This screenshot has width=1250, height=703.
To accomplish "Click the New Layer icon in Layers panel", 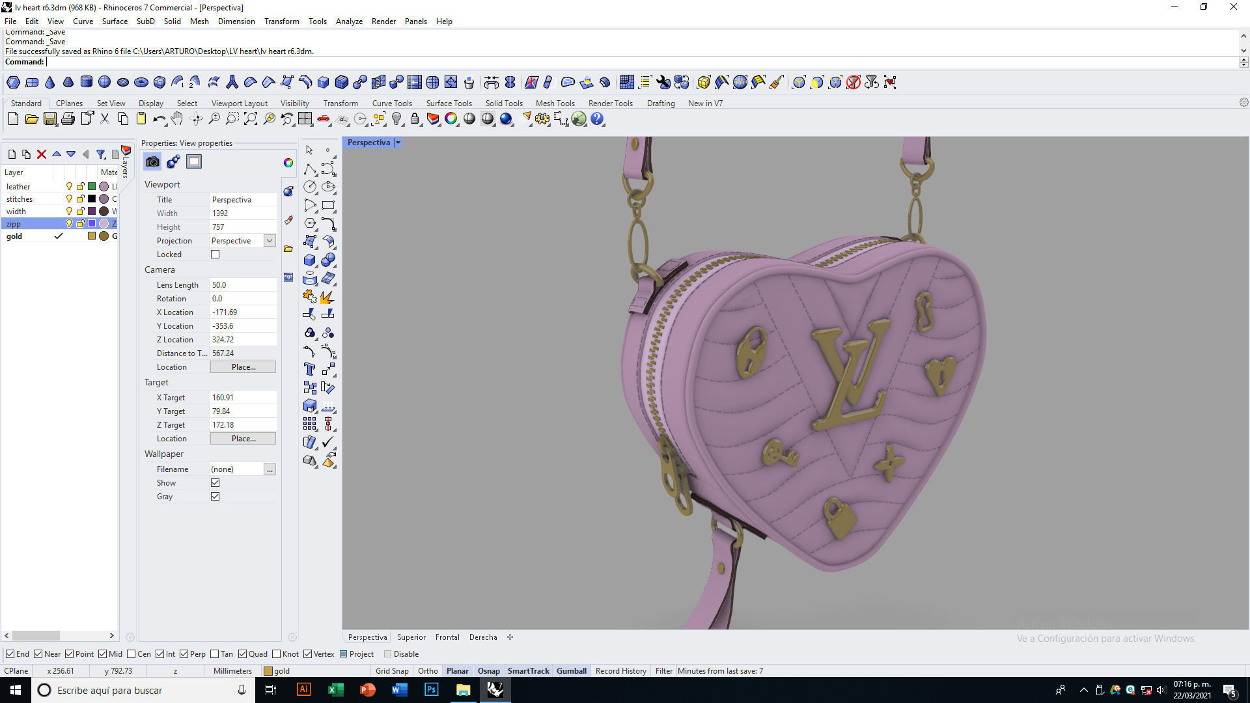I will [x=12, y=154].
